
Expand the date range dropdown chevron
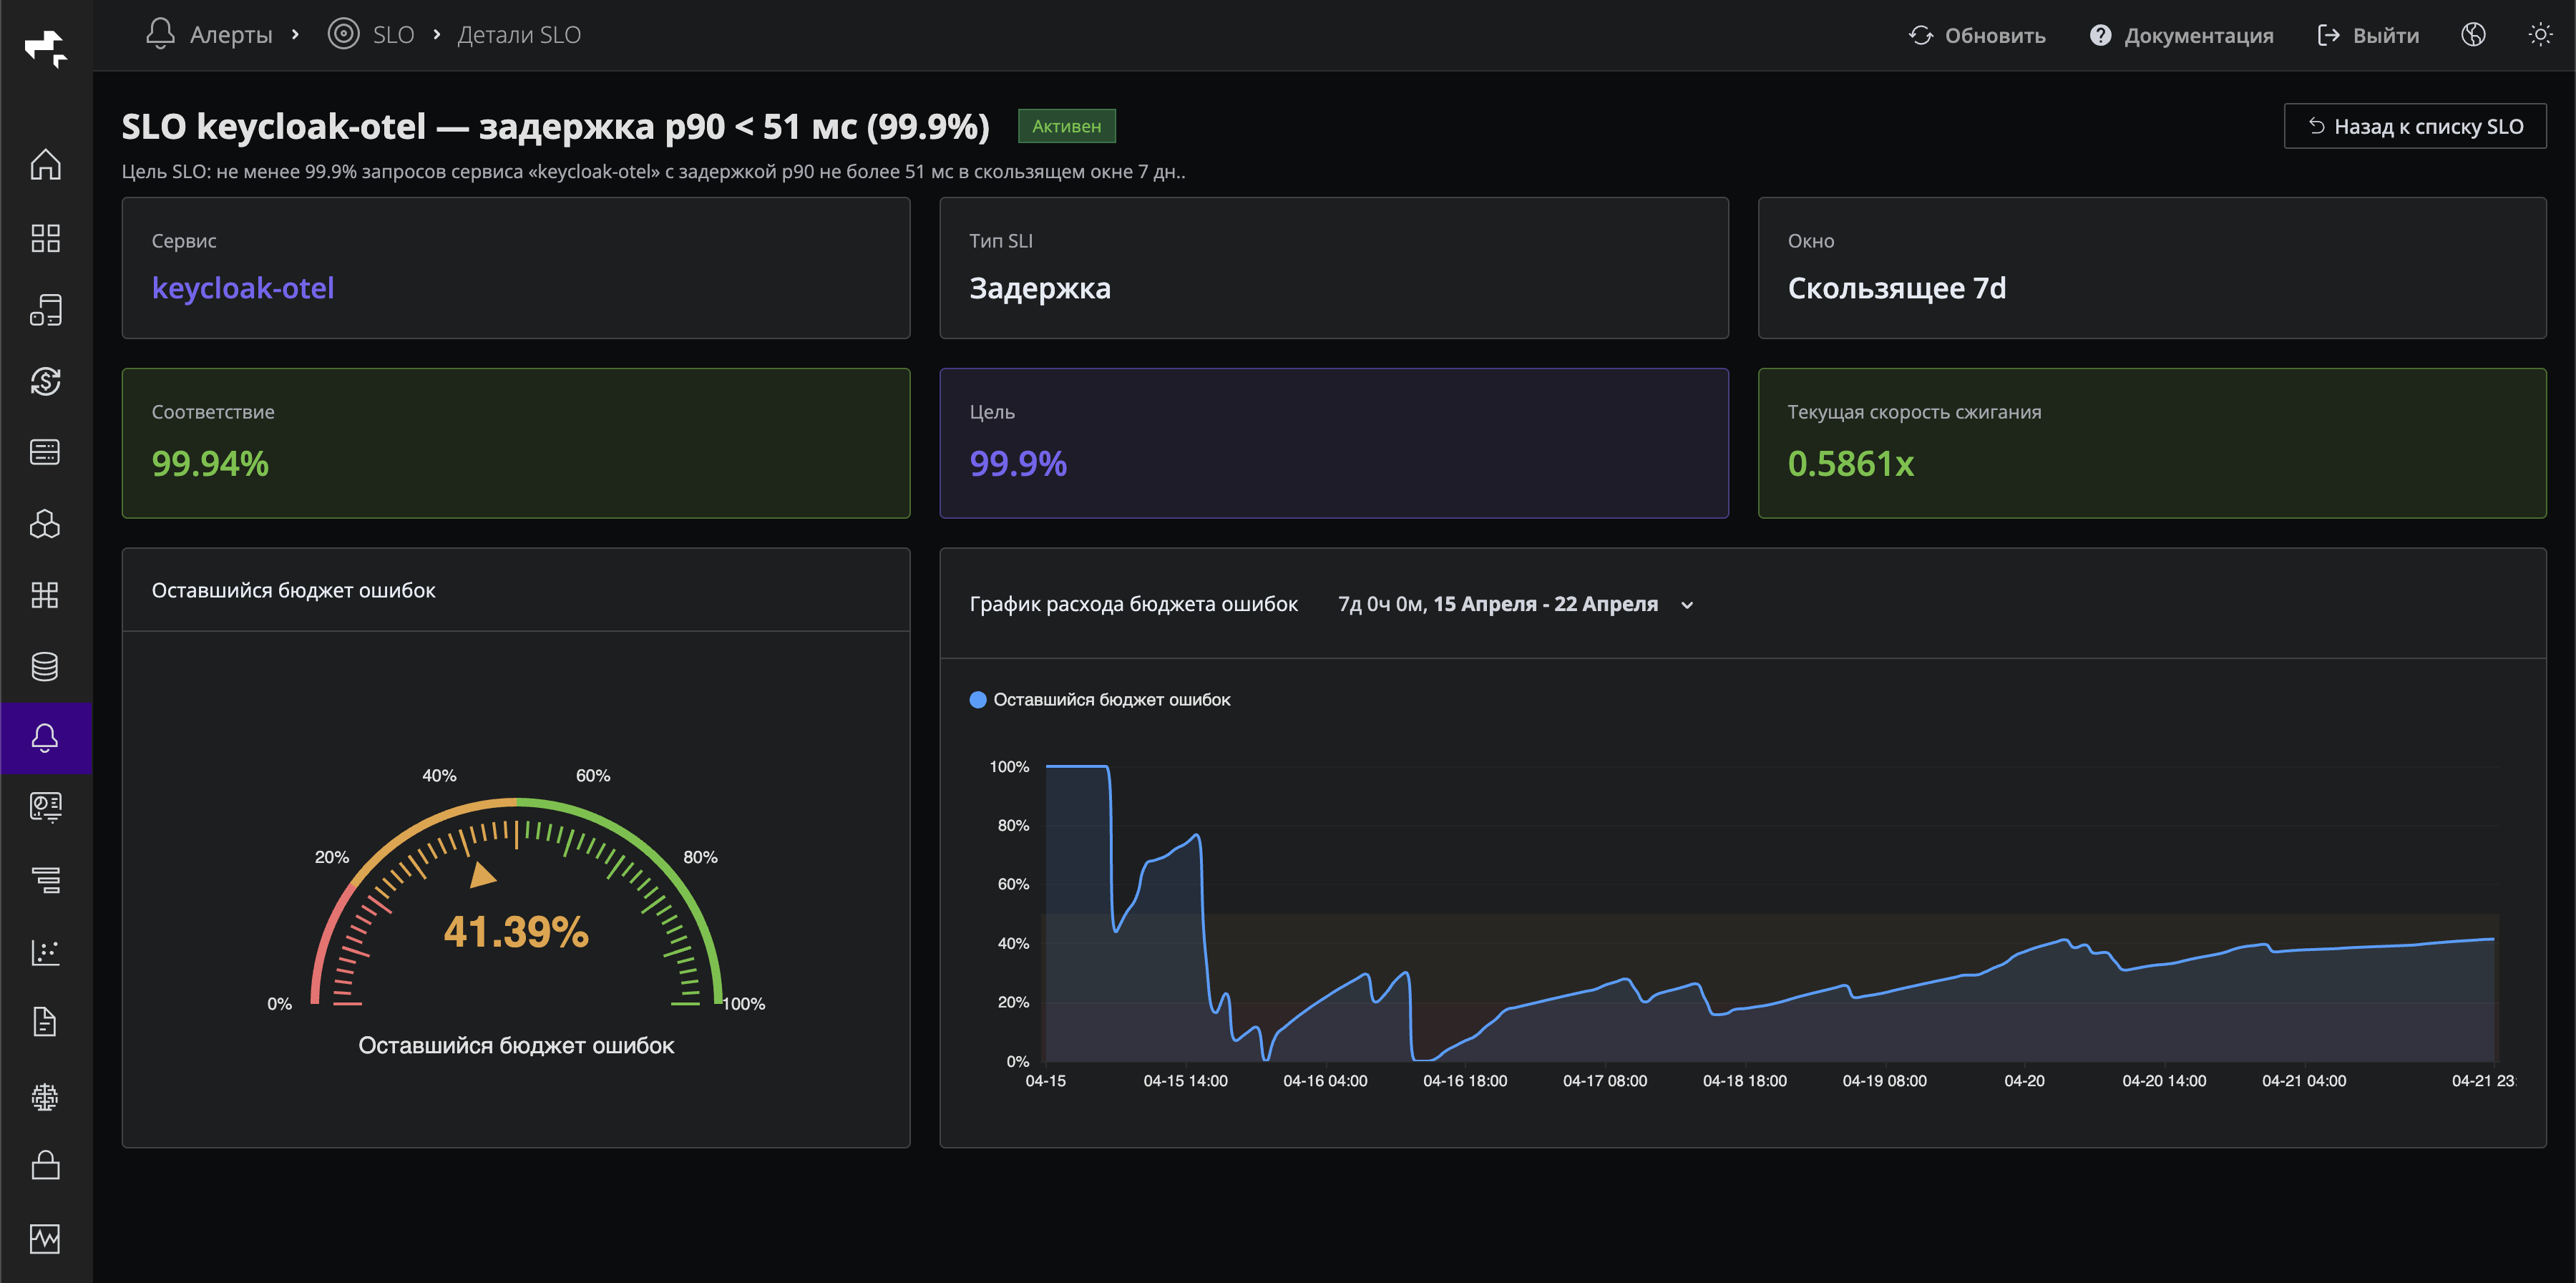(x=1687, y=605)
